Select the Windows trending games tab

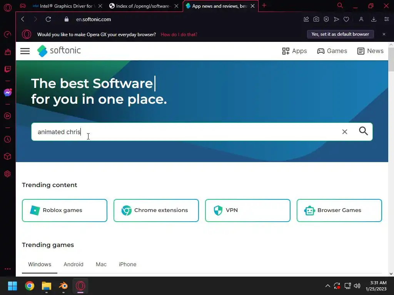pos(40,264)
